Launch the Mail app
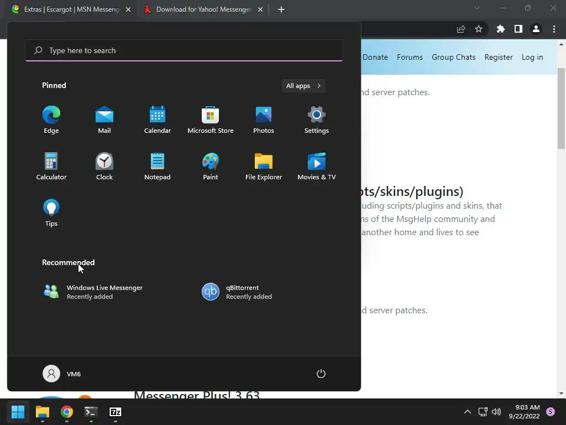Viewport: 566px width, 425px height. pos(104,120)
